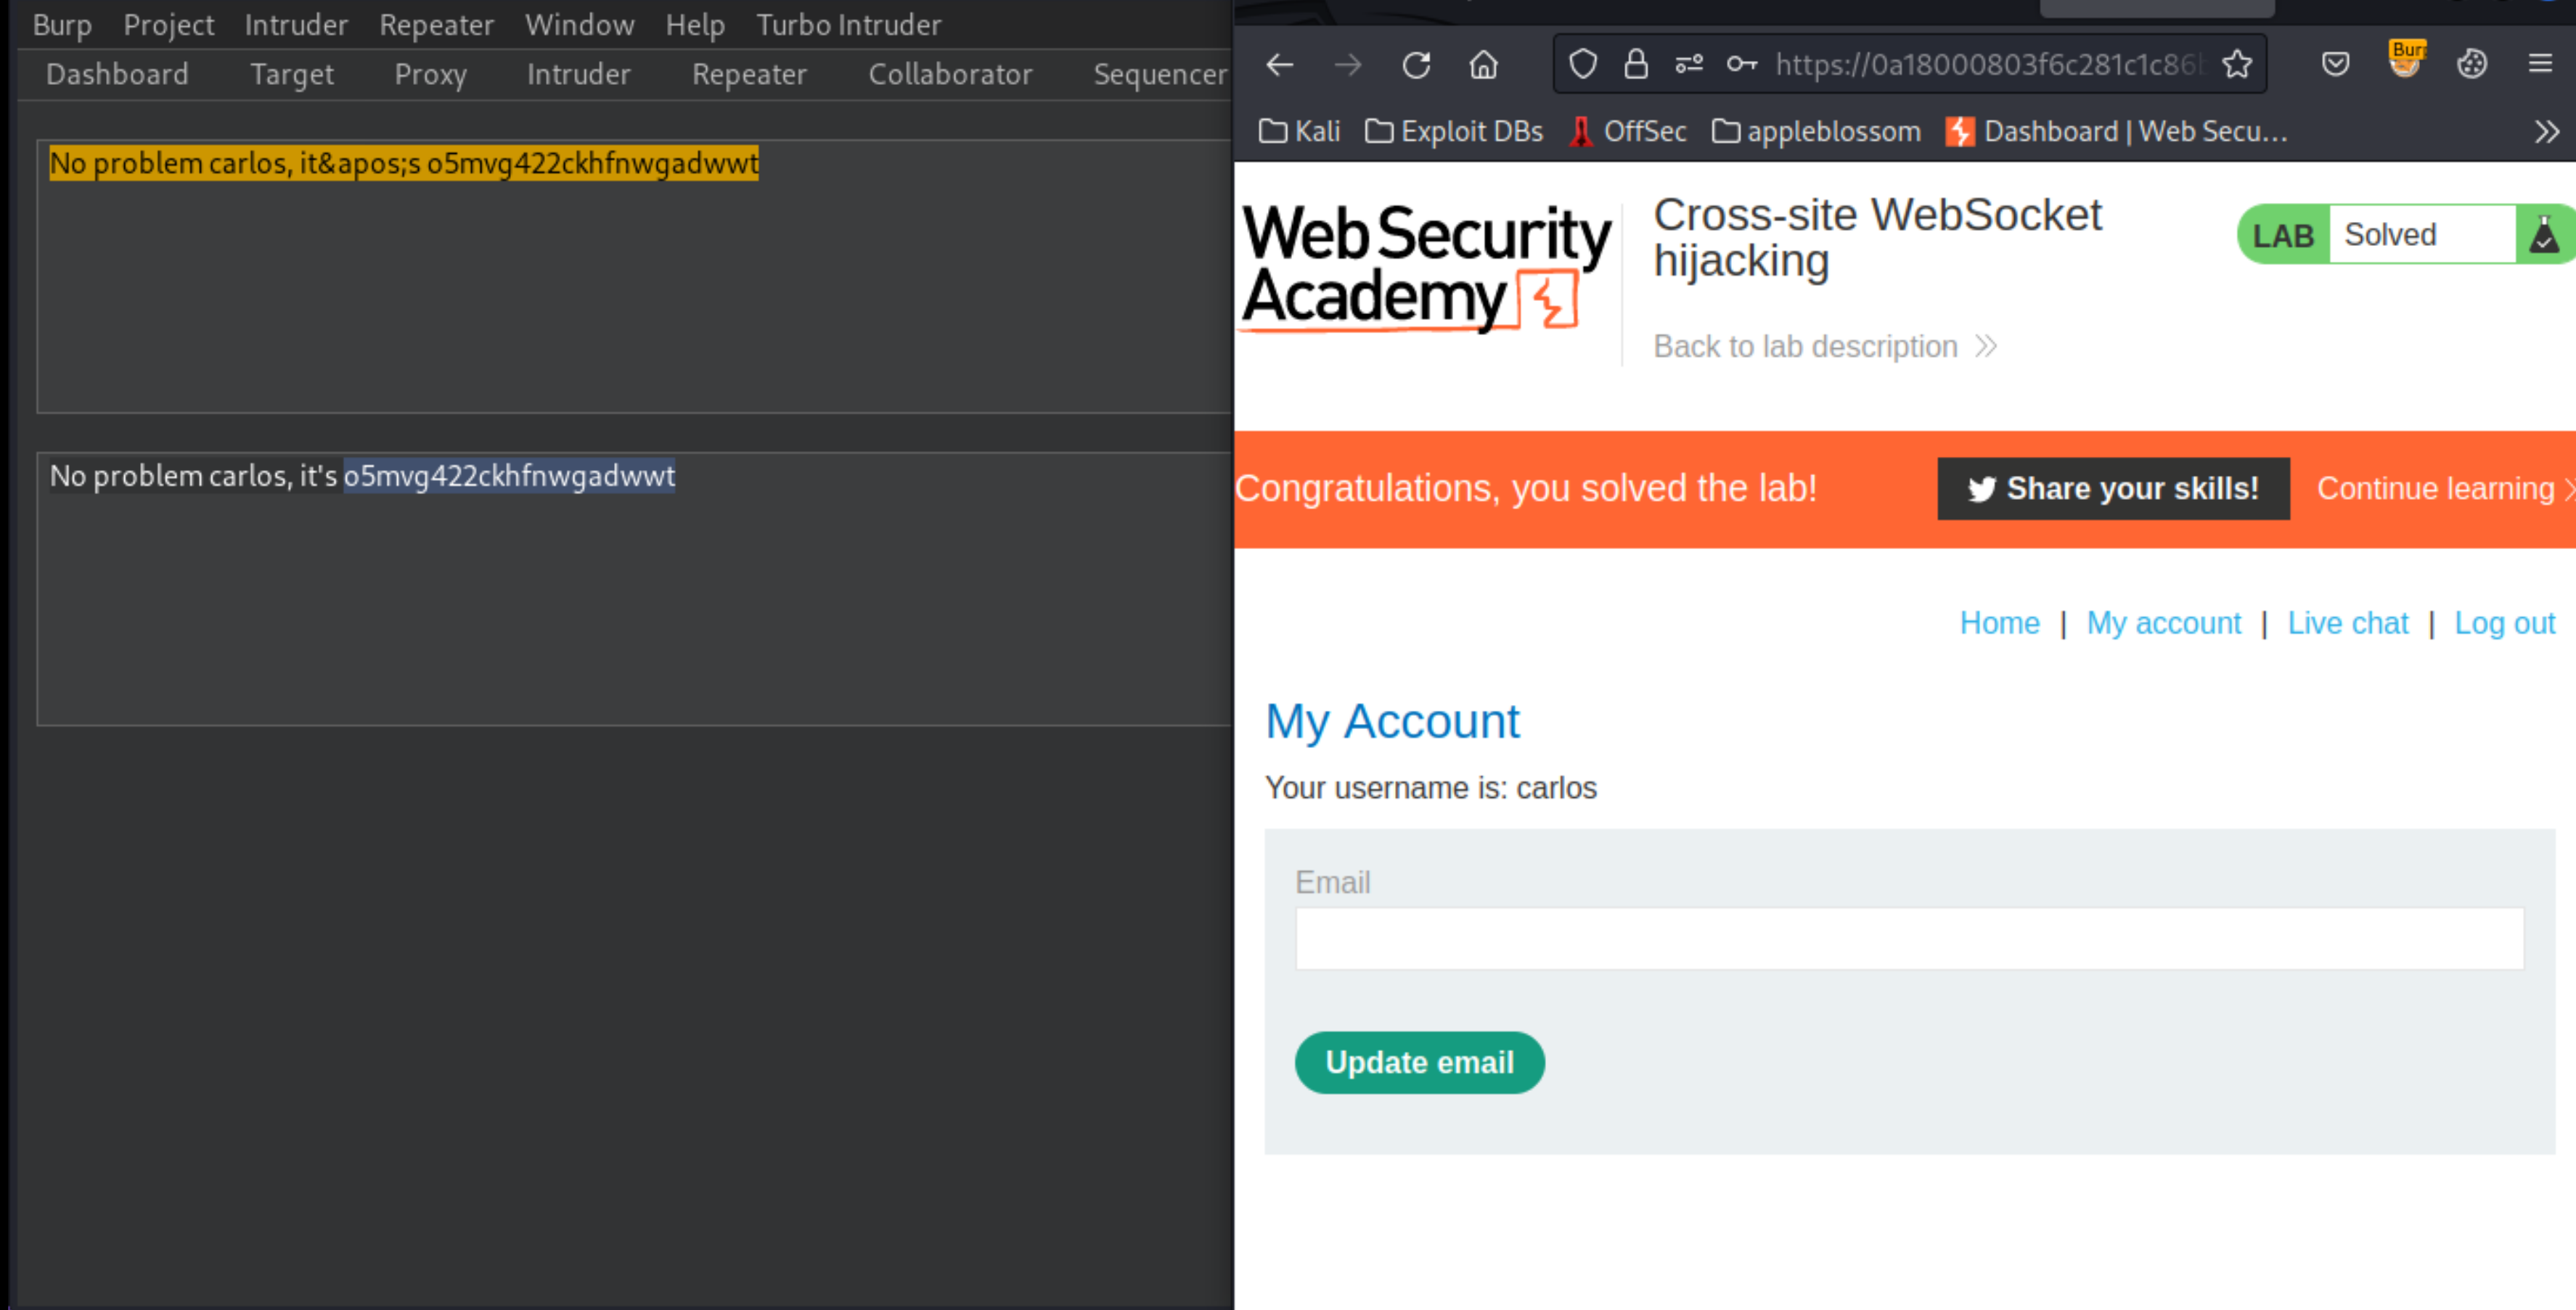
Task: Switch to the Intruder tab
Action: (578, 75)
